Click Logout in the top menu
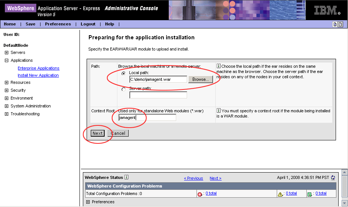 (88, 24)
